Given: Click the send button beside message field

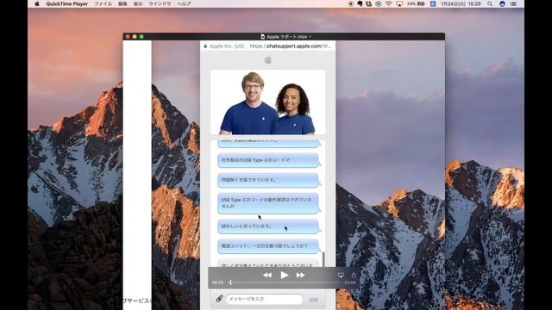Looking at the screenshot, I should 313,300.
